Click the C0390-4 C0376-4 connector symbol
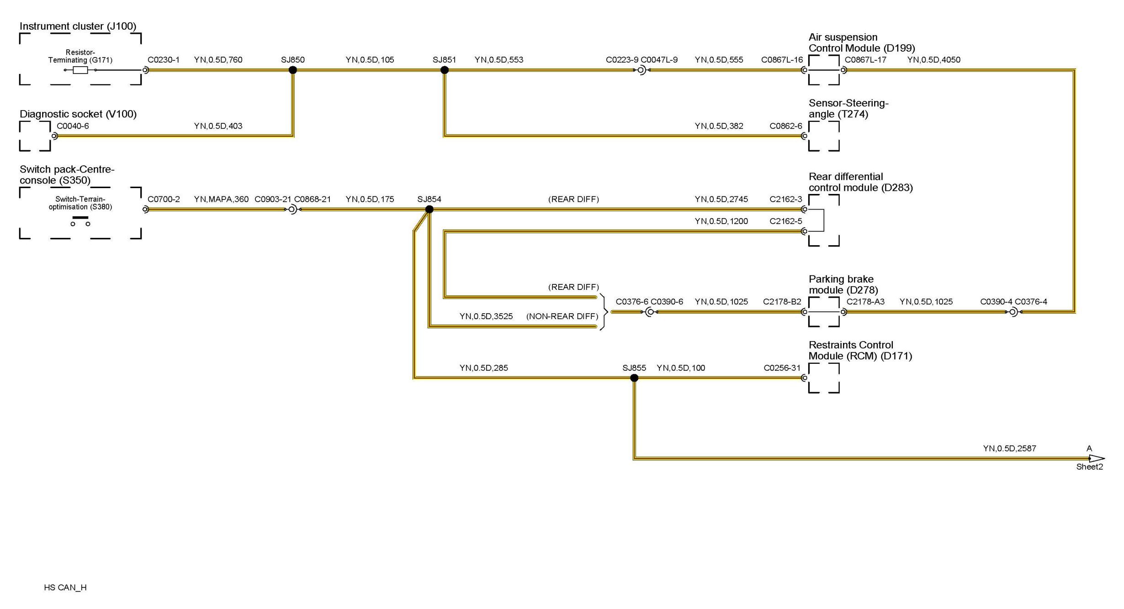The height and width of the screenshot is (609, 1124). click(x=1013, y=312)
